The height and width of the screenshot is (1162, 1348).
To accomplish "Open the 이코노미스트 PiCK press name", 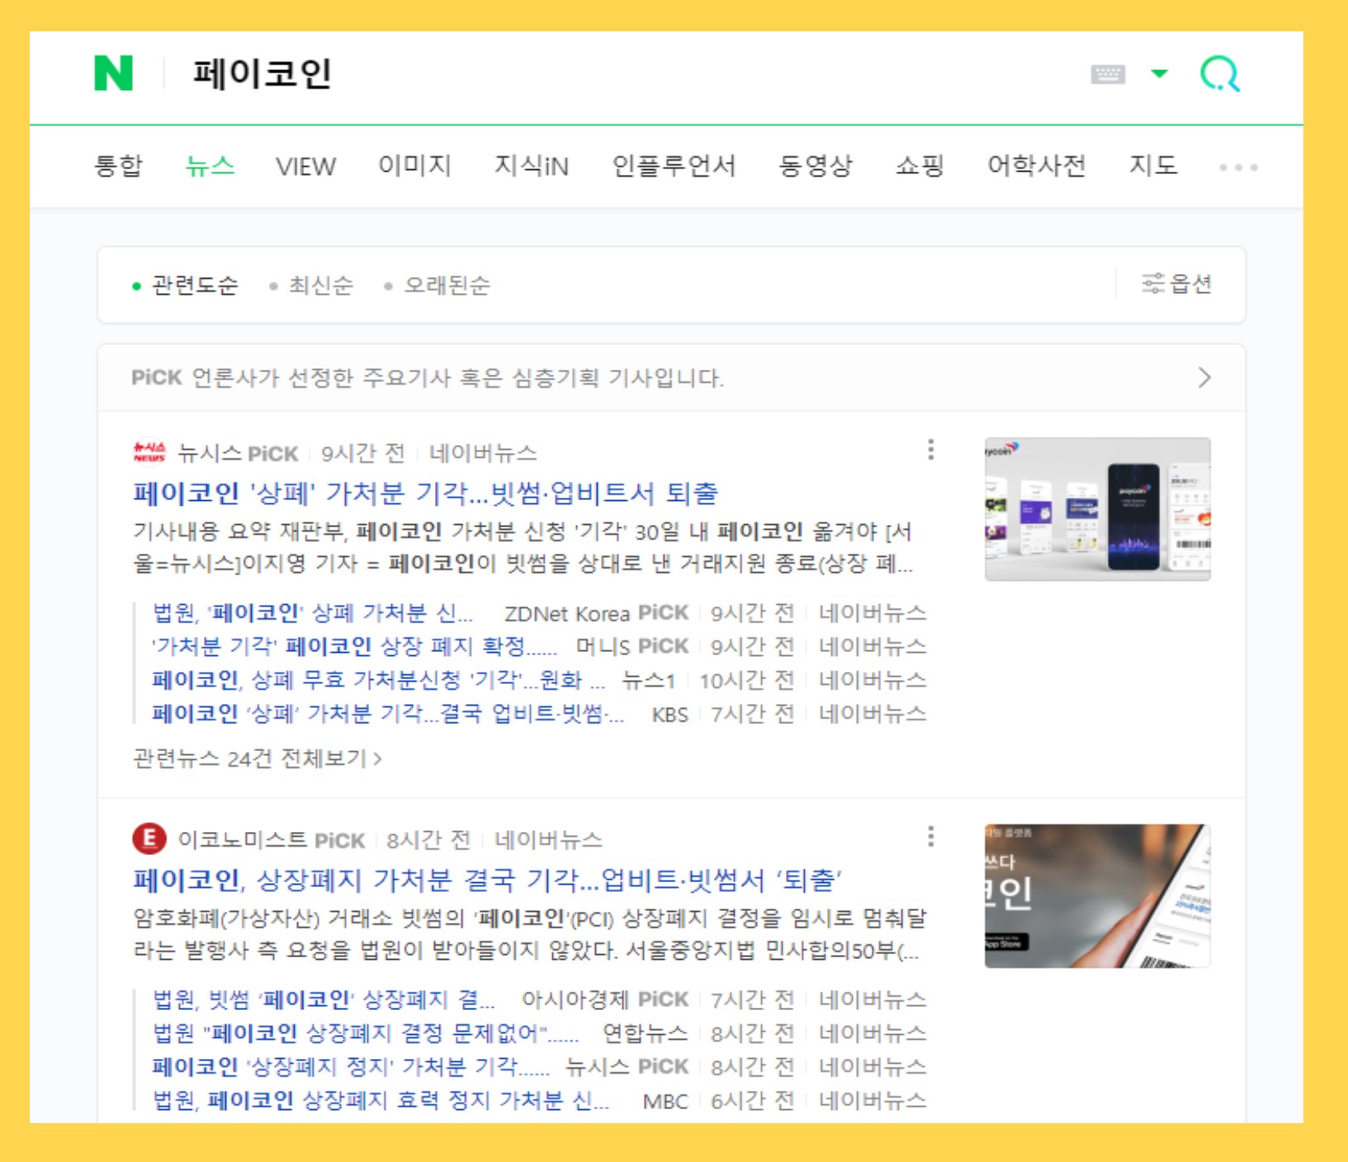I will click(x=271, y=840).
